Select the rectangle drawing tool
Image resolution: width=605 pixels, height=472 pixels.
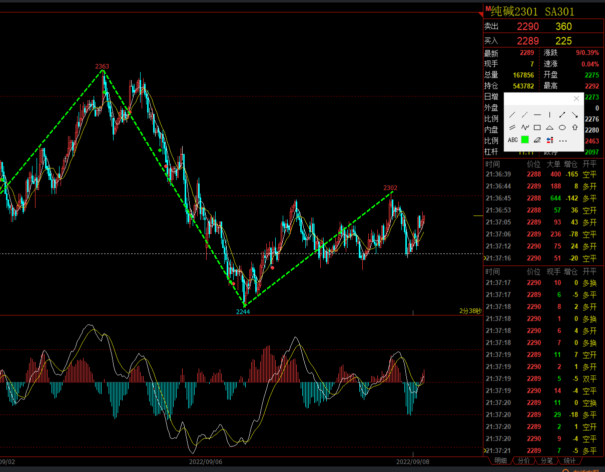[537, 127]
